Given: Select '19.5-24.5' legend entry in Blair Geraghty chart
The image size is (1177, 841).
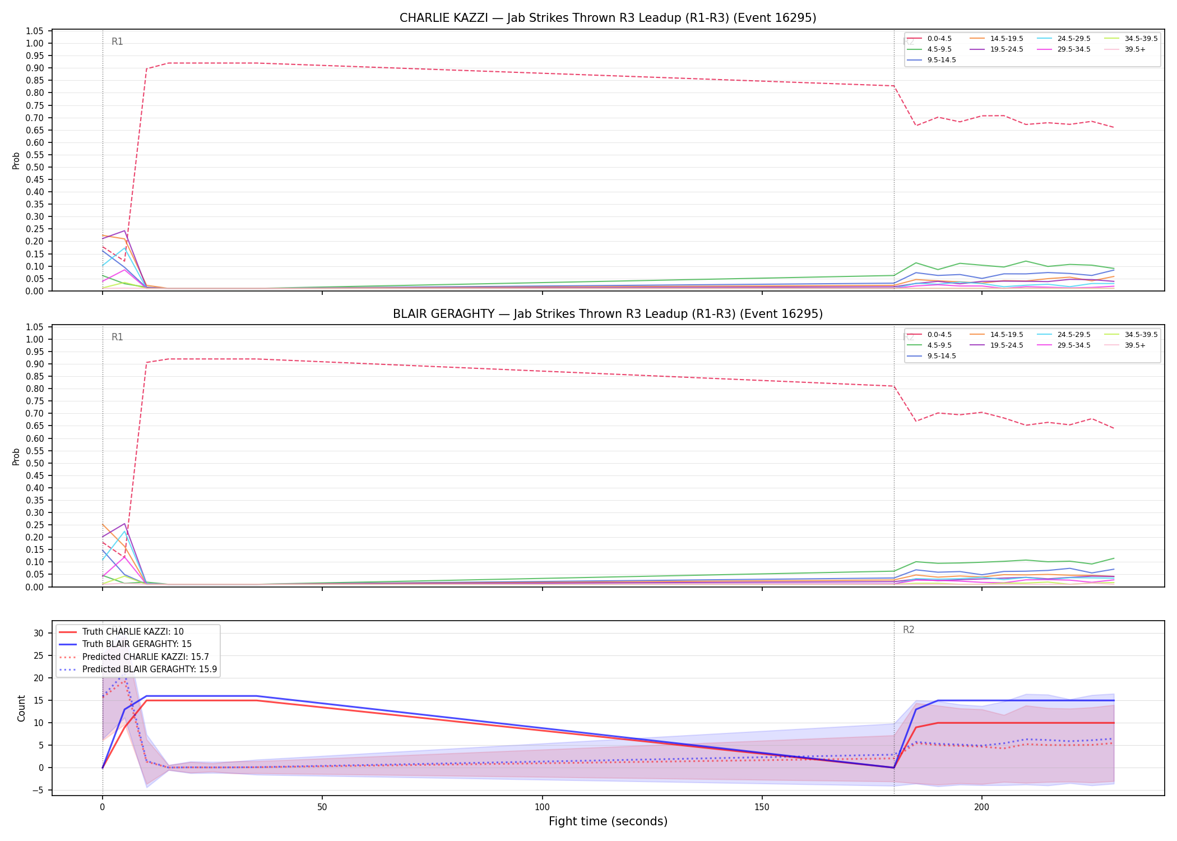Looking at the screenshot, I should (997, 345).
